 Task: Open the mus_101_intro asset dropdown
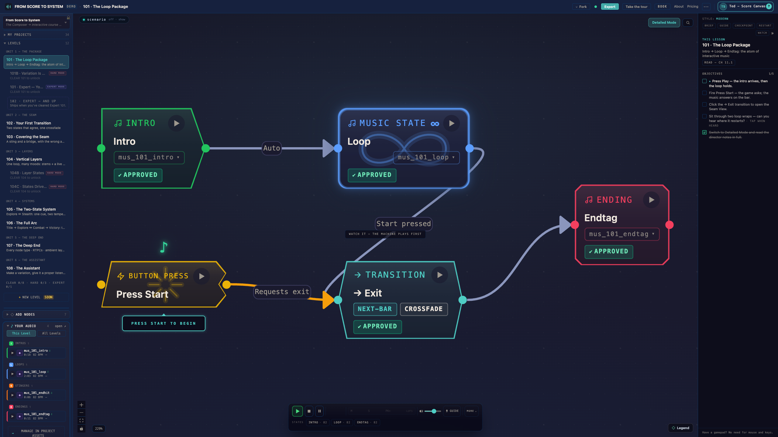point(149,158)
